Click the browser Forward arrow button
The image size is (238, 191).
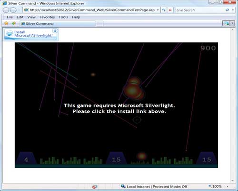pos(13,10)
